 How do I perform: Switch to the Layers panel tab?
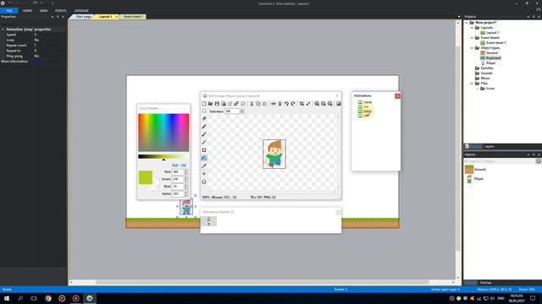489,146
